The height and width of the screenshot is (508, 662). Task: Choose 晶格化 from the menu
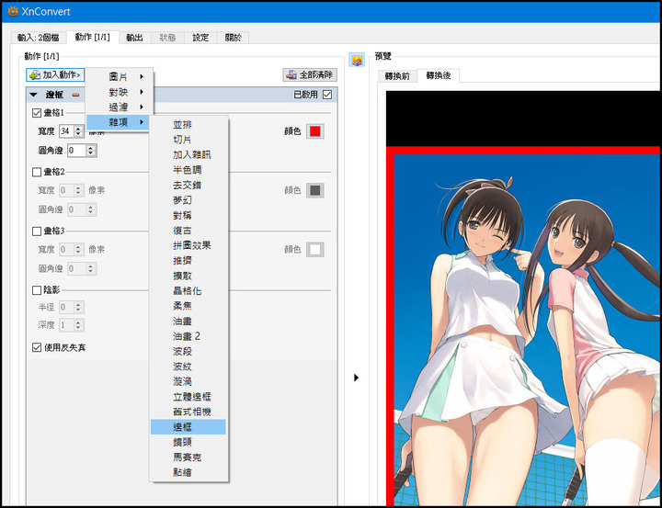point(188,291)
